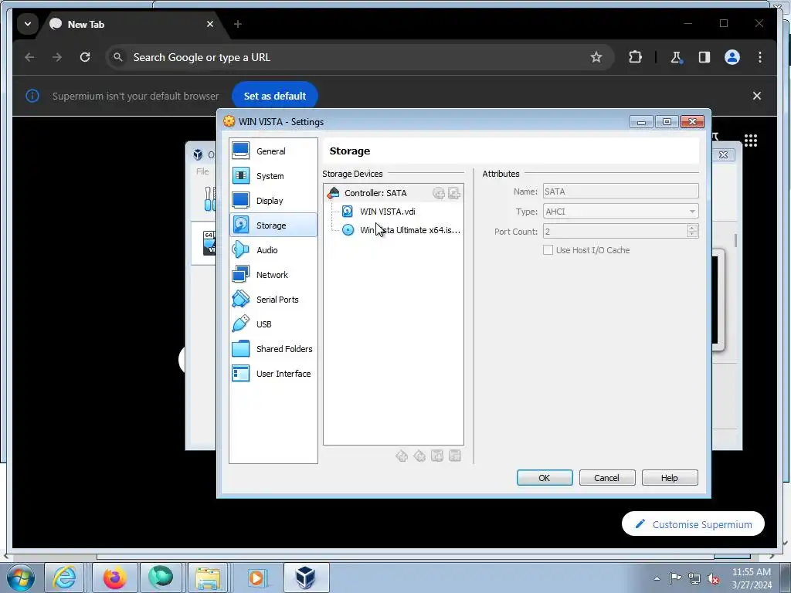Select the Storage settings category
791x593 pixels.
(x=273, y=225)
